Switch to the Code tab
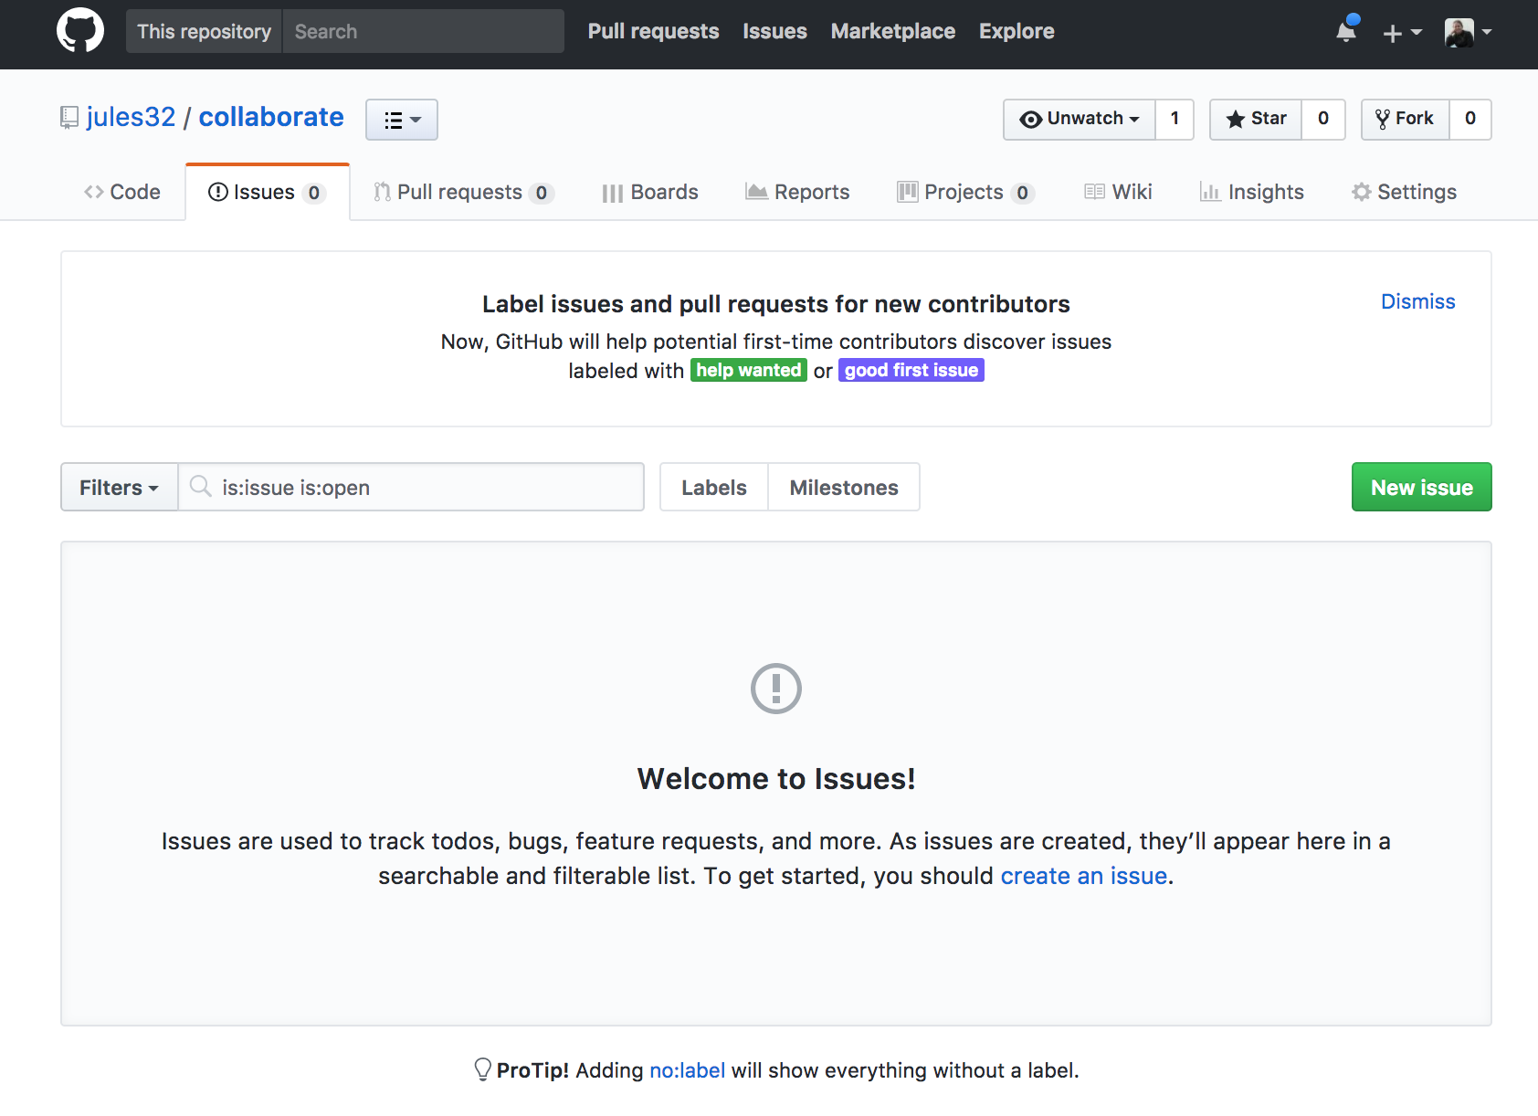This screenshot has height=1116, width=1538. click(122, 192)
